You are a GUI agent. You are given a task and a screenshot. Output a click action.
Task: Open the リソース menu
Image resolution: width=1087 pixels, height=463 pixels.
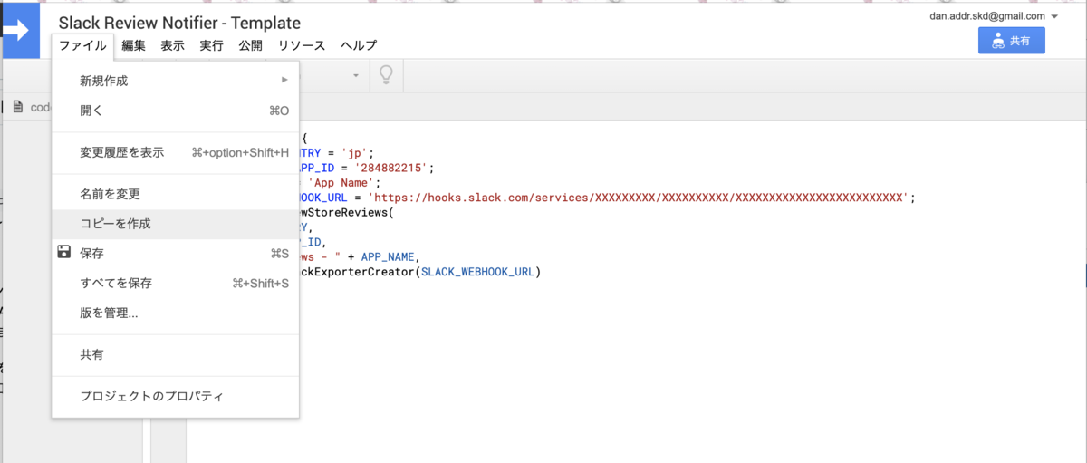pos(302,45)
